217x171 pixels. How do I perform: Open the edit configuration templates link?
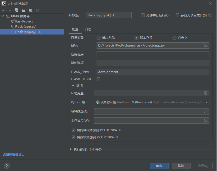pyautogui.click(x=13, y=155)
